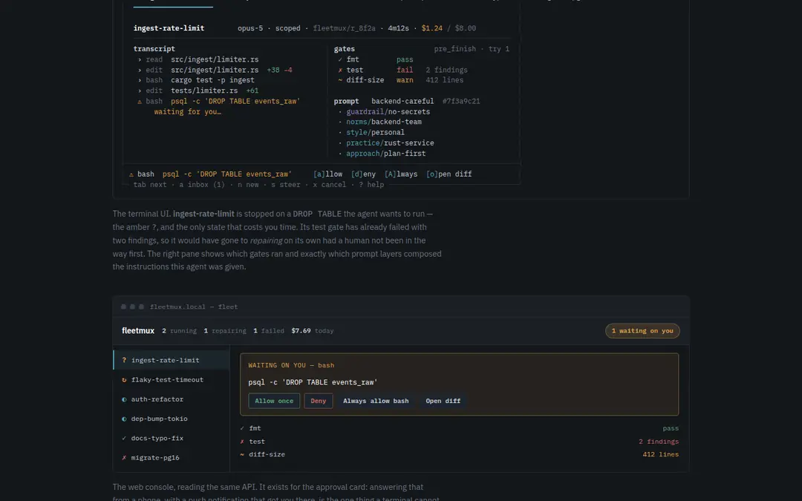Click 'n new' in the terminal footer
This screenshot has width=802, height=501.
pyautogui.click(x=248, y=185)
